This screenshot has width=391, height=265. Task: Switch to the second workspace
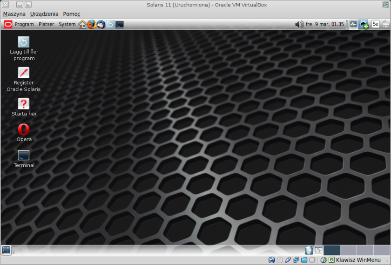coord(348,250)
